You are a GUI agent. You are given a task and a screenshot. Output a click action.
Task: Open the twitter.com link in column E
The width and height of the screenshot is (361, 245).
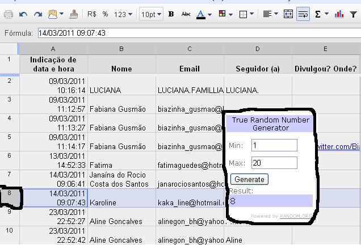click(x=338, y=146)
